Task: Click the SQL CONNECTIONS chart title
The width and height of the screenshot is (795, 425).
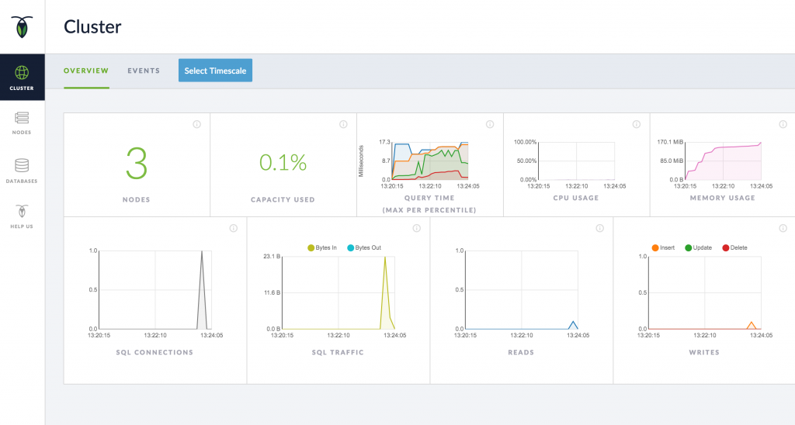Action: point(154,353)
